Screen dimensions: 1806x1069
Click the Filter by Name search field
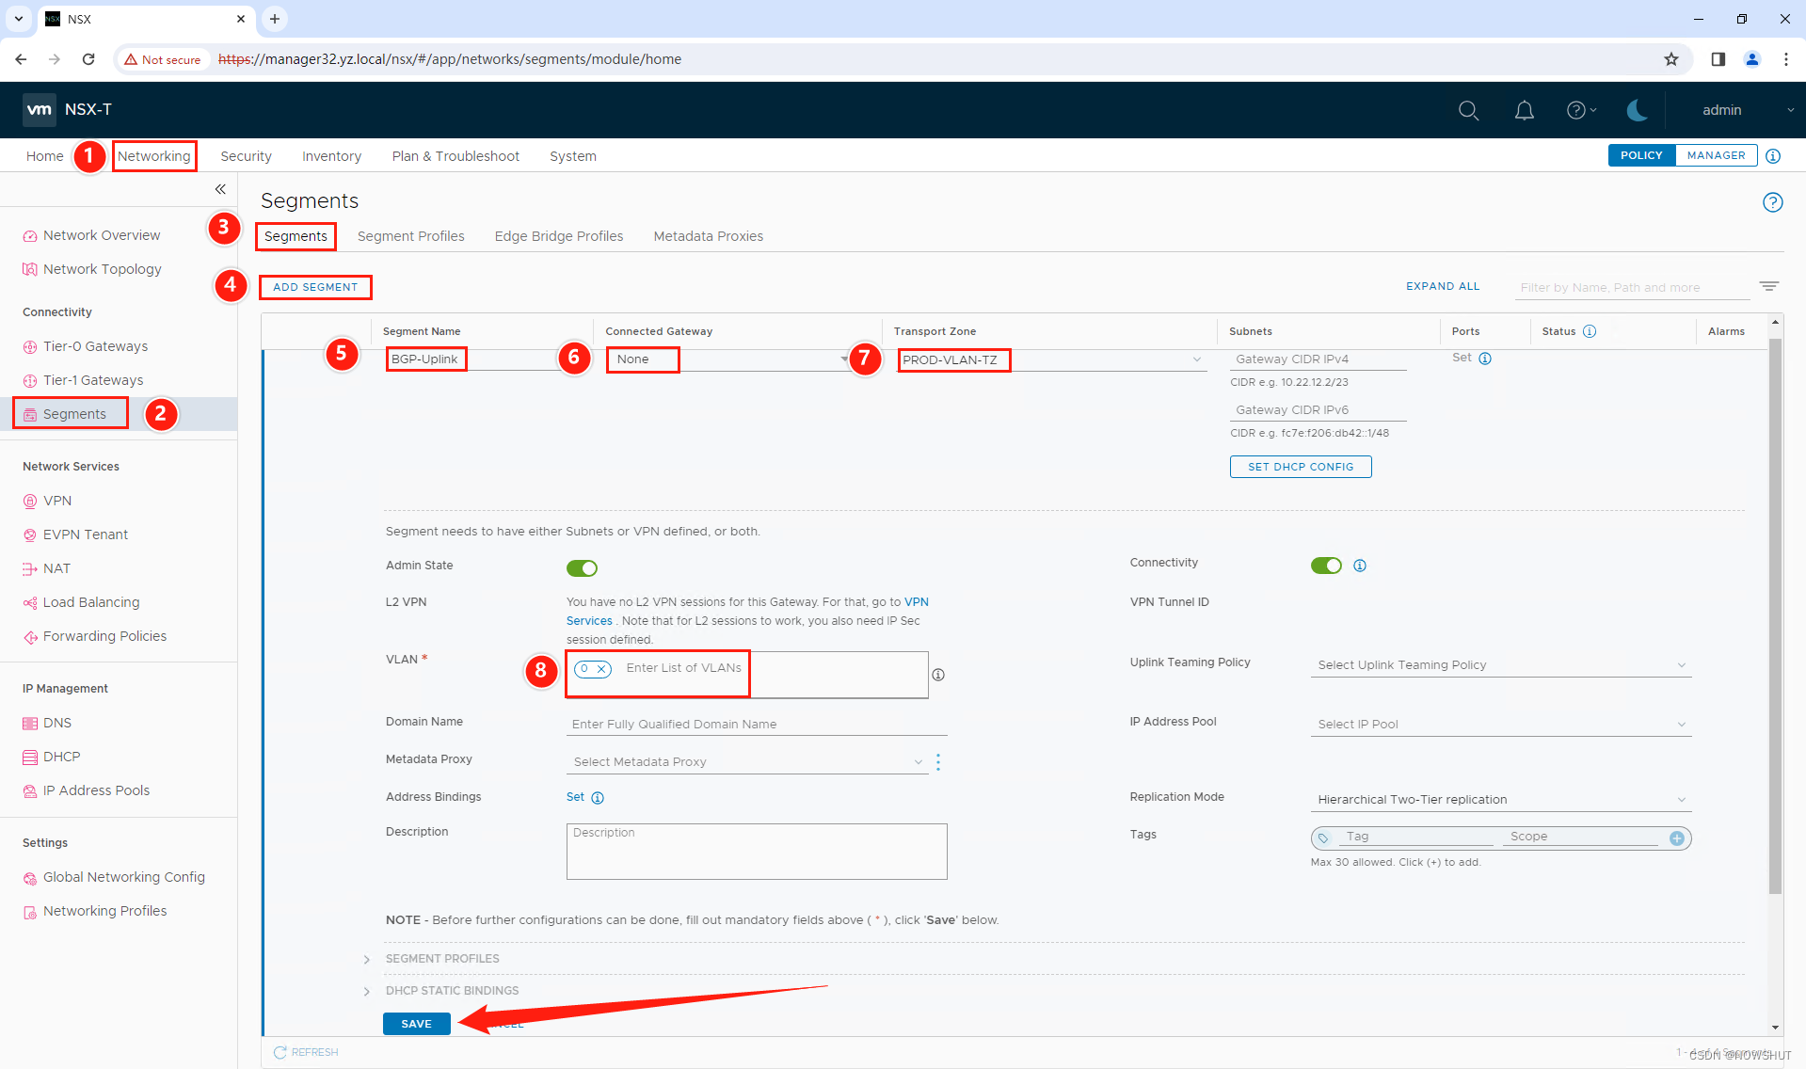click(1631, 288)
